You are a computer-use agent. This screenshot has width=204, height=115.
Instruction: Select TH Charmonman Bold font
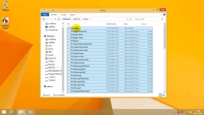(110, 60)
